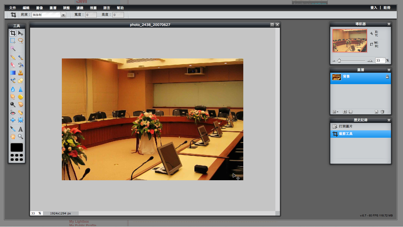Select the Shape drawing tool

[x=21, y=81]
